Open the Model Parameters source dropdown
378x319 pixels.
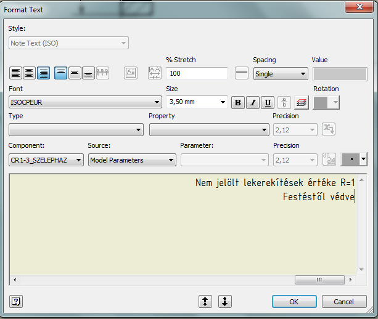(132, 160)
